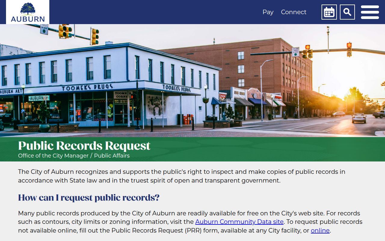The image size is (385, 241).
Task: Open the calendar icon in header
Action: 329,12
